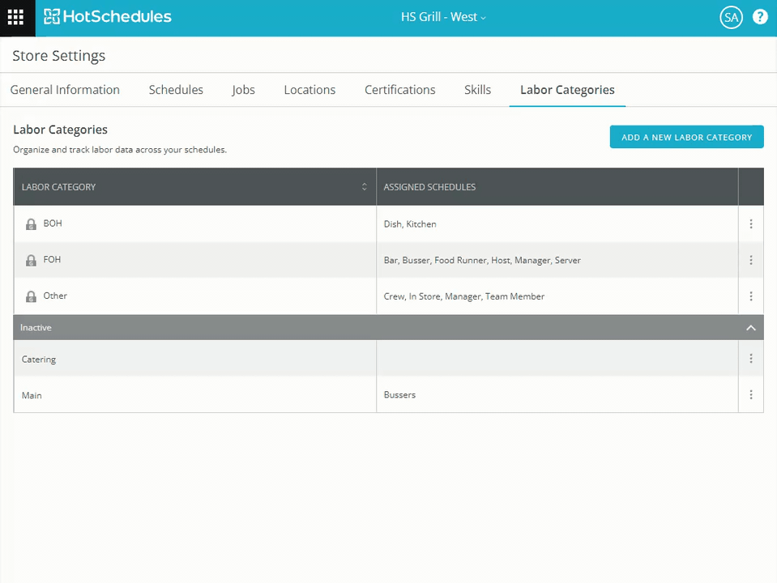Screen dimensions: 777x583
Task: Switch to the General Information tab
Action: click(x=65, y=90)
